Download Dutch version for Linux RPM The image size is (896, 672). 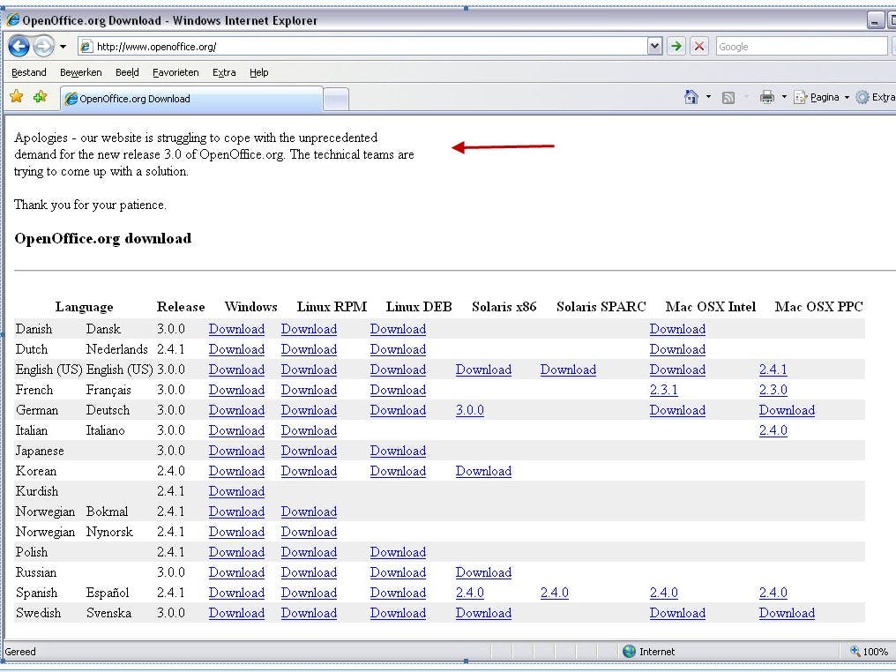tap(309, 350)
